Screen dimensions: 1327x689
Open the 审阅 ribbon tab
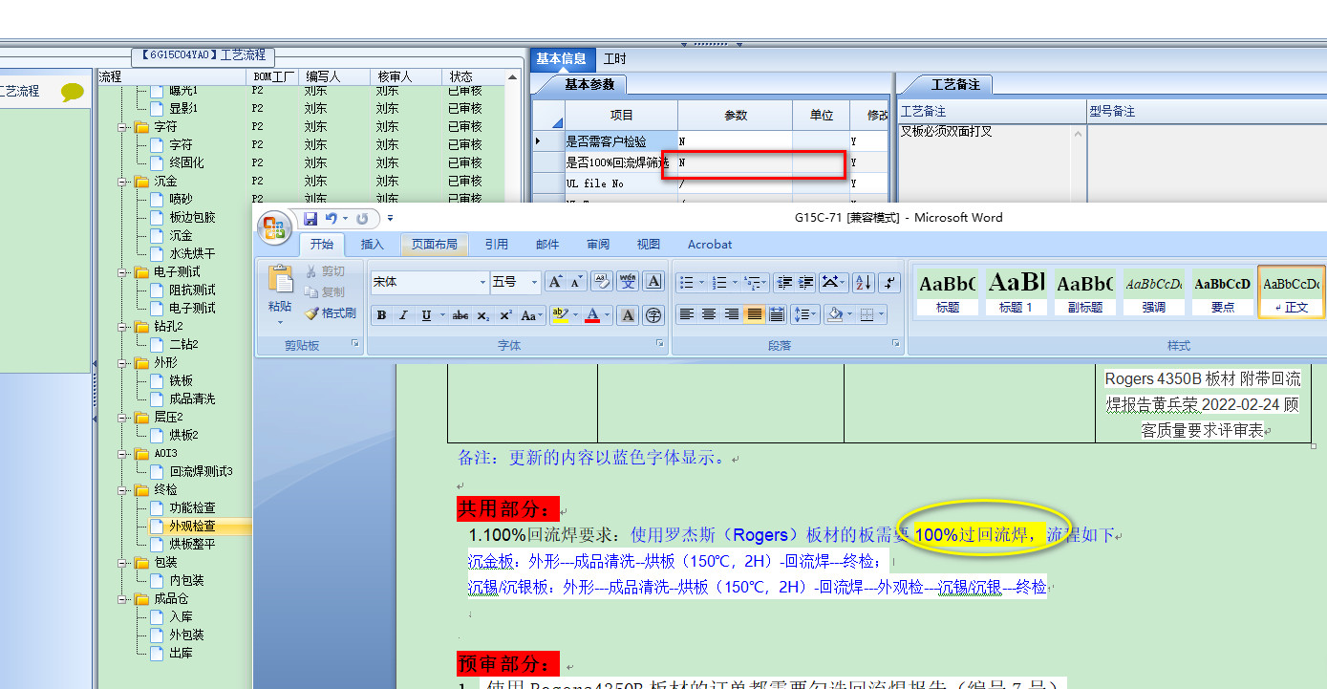[598, 245]
